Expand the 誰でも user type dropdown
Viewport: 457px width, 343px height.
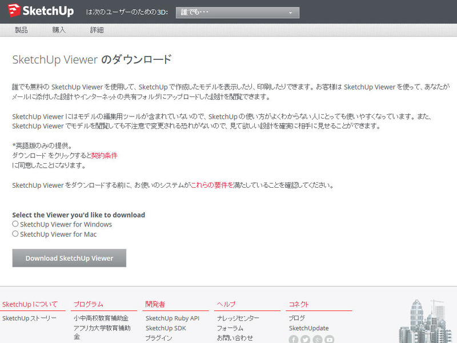(x=237, y=12)
